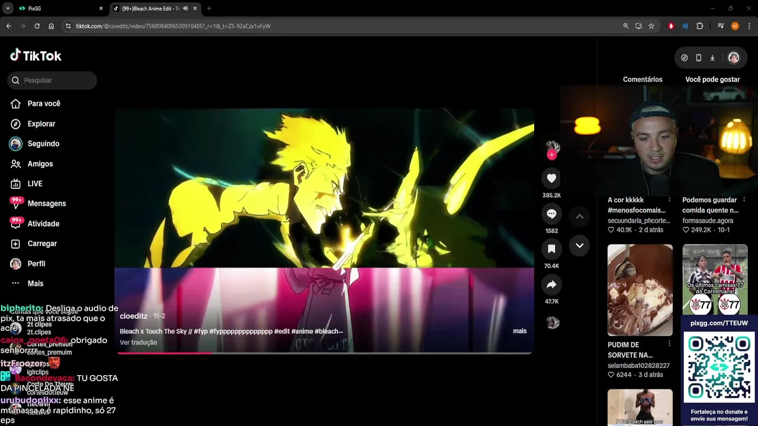
Task: Close the PixGG browser tab
Action: 101,8
